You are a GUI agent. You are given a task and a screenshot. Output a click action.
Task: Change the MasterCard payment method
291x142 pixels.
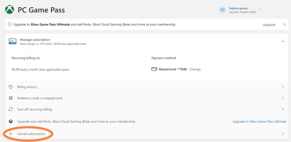click(x=195, y=69)
